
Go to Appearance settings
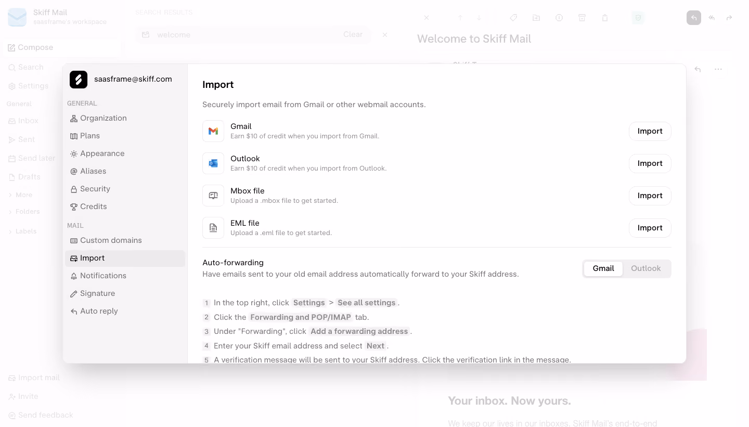click(x=125, y=153)
